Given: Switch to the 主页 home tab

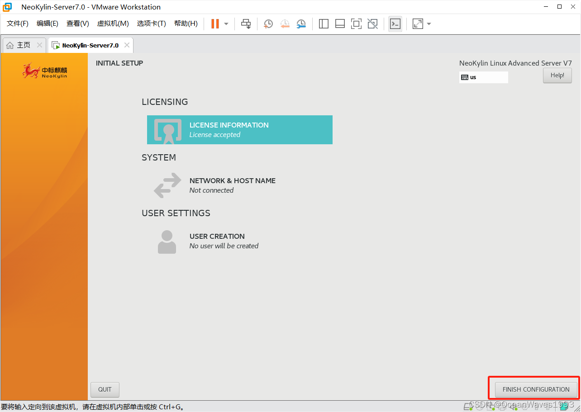Looking at the screenshot, I should point(24,45).
